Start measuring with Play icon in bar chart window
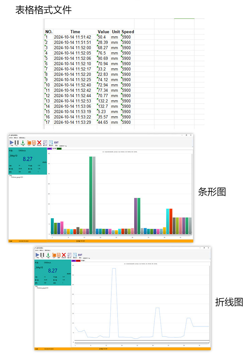 click(x=12, y=143)
